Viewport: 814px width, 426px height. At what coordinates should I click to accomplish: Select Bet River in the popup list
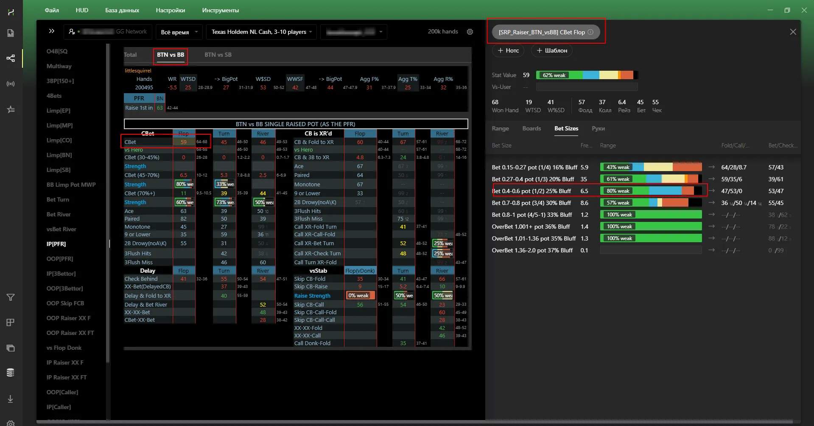point(59,214)
